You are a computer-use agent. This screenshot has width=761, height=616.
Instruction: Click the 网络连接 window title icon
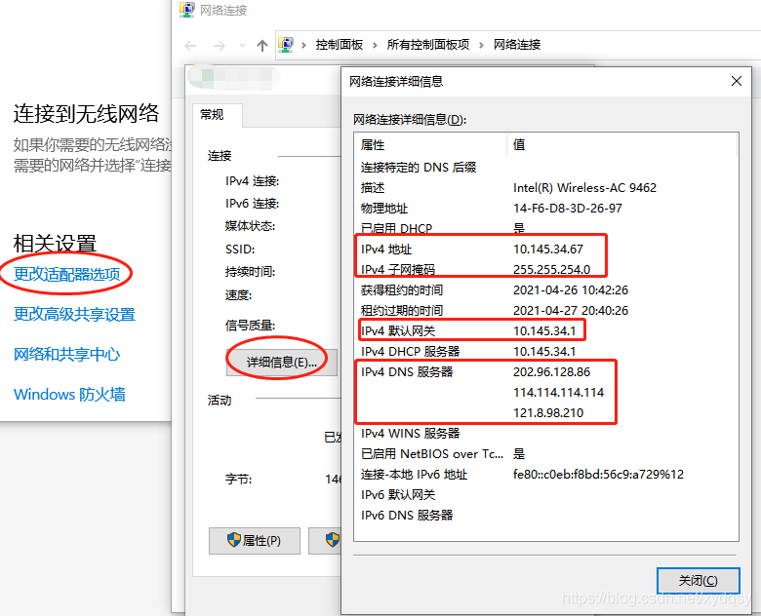coord(187,10)
